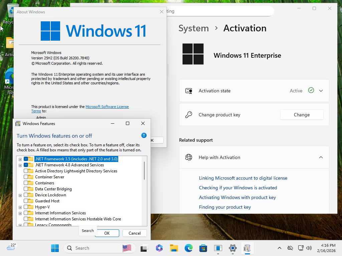Screen dimensions: 342x256
Task: Click the globe icon beside Help with Activation
Action: [189, 157]
